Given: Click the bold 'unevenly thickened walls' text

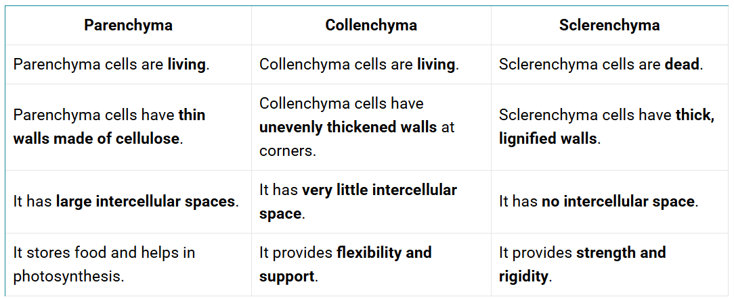Looking at the screenshot, I should [347, 127].
